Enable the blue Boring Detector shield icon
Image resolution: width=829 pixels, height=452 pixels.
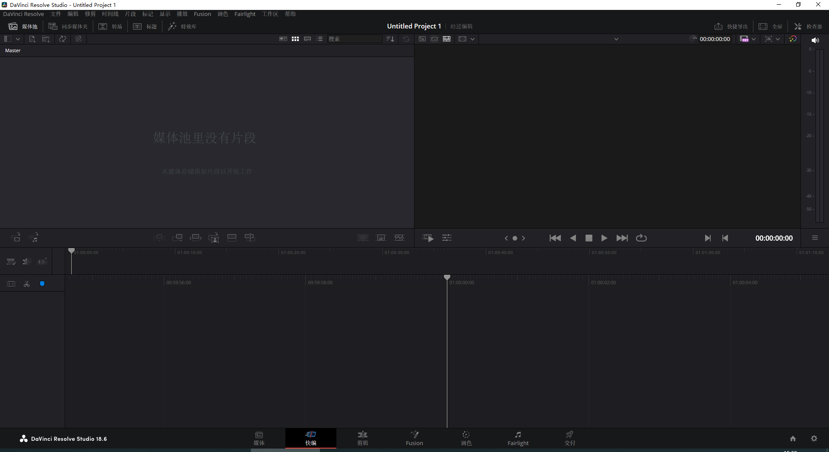point(42,284)
